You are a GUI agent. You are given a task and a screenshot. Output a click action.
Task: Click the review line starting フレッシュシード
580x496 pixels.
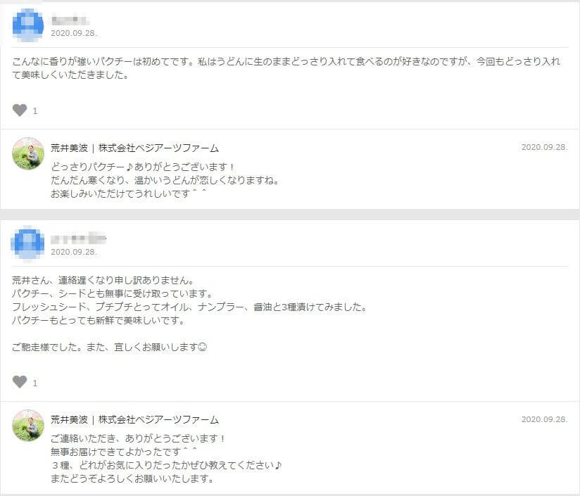189,307
